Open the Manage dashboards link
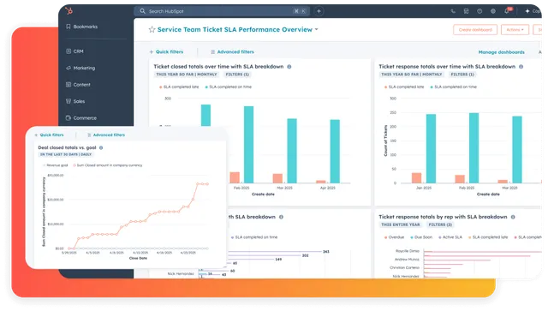This screenshot has width=548, height=311. 501,52
